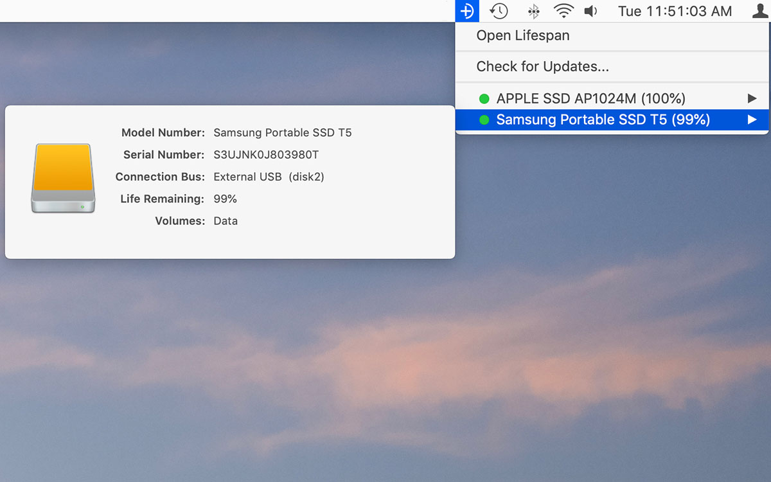
Task: Select Samsung Portable SSD T5 (99%) entry
Action: click(x=612, y=119)
